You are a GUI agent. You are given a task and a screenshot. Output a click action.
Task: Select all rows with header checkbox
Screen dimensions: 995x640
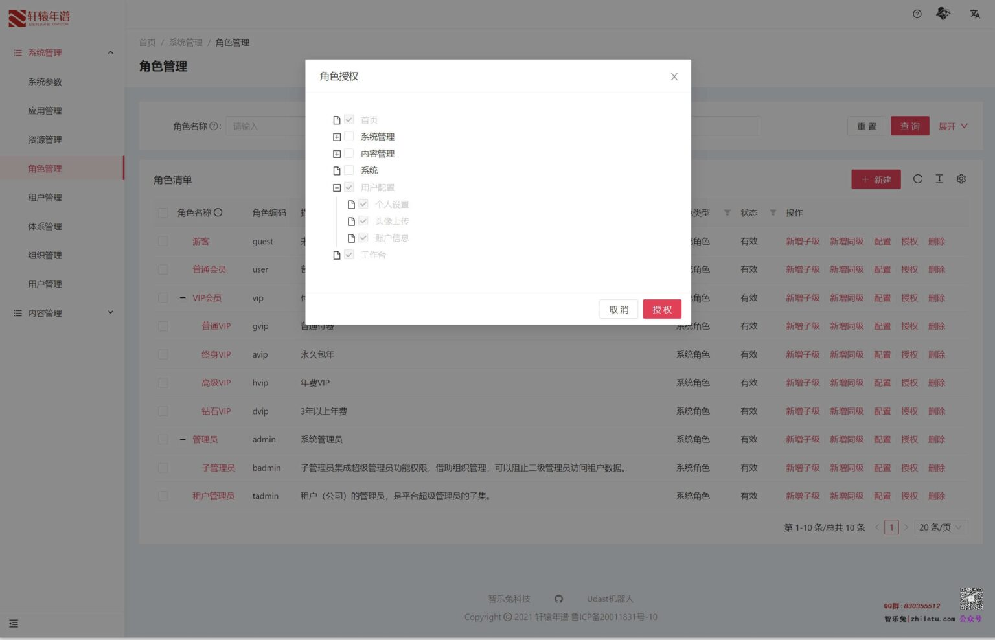[163, 212]
